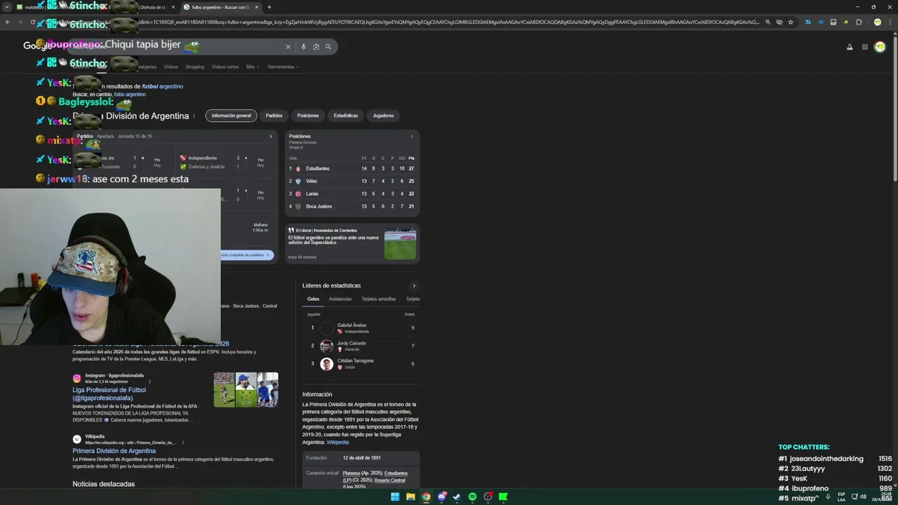The height and width of the screenshot is (505, 898).
Task: Open the Superclásico news thumbnail image
Action: click(x=400, y=243)
